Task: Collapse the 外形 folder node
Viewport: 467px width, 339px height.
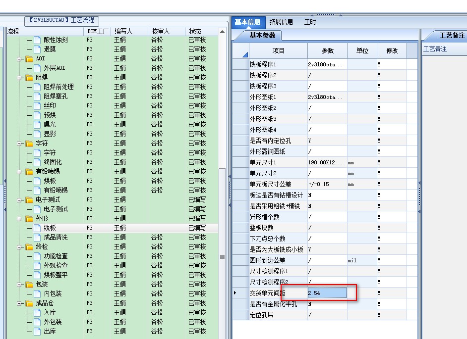Action: click(x=19, y=219)
